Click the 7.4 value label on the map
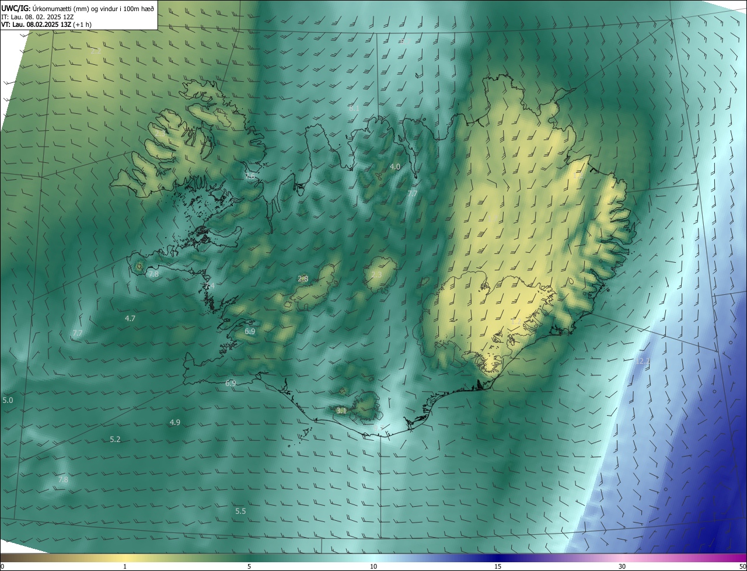The image size is (747, 571). coord(210,286)
